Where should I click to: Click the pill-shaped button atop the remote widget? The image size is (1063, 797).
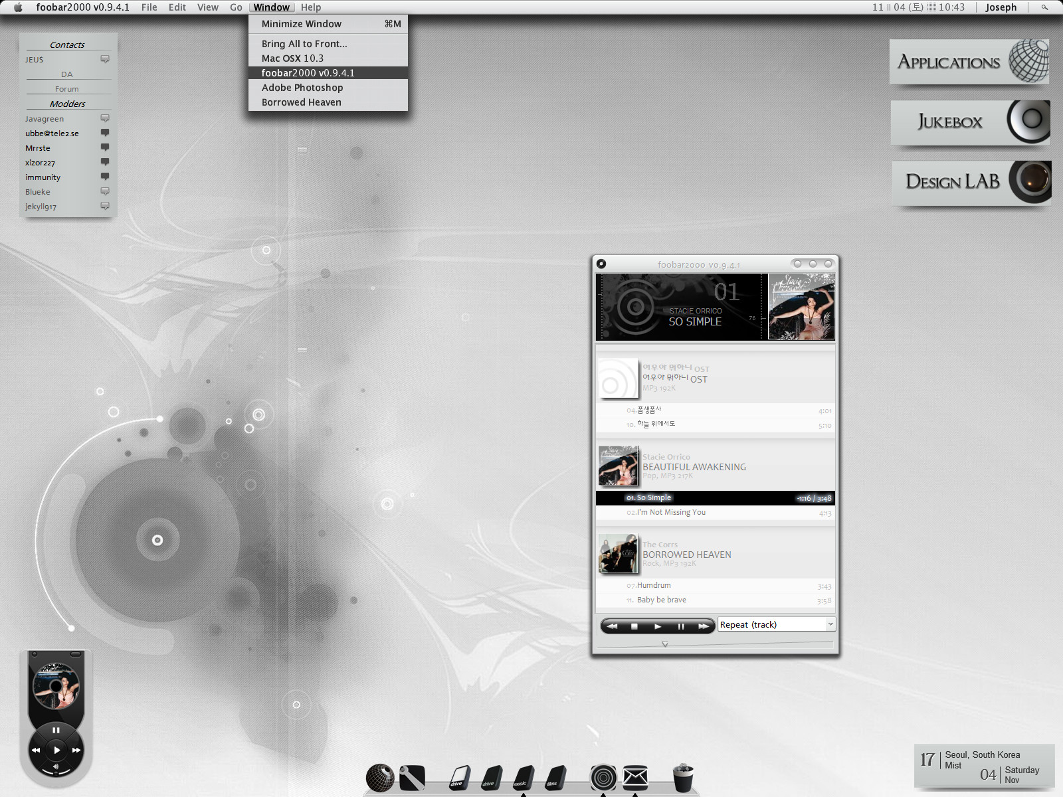click(x=76, y=654)
